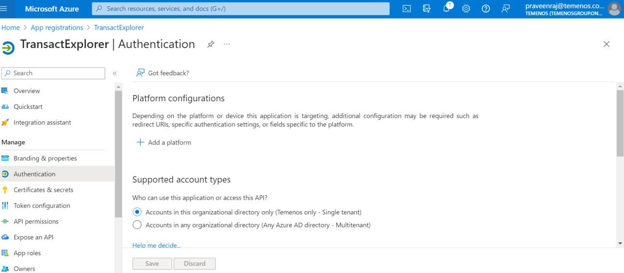
Task: Click the App registrations breadcrumb
Action: click(57, 28)
